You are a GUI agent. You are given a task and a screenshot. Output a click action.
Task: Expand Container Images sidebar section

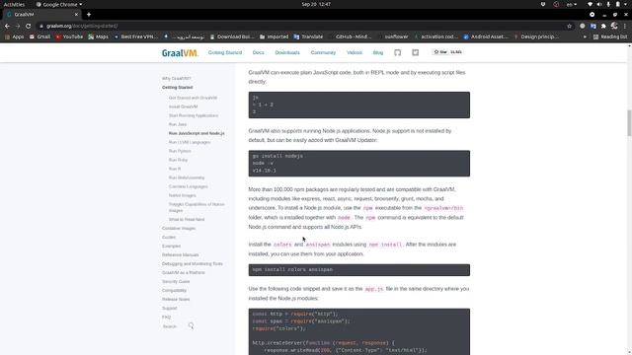pos(179,228)
